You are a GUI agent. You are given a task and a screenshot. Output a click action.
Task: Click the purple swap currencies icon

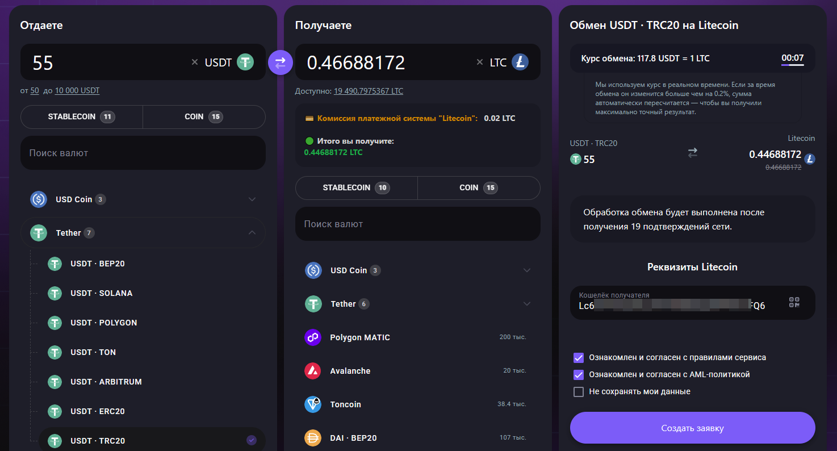(x=280, y=62)
